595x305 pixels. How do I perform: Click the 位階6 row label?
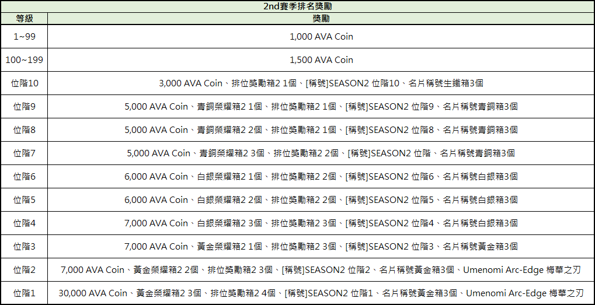[24, 176]
